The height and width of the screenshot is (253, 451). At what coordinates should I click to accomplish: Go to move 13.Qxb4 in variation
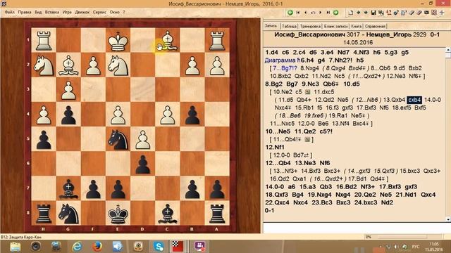[394, 100]
